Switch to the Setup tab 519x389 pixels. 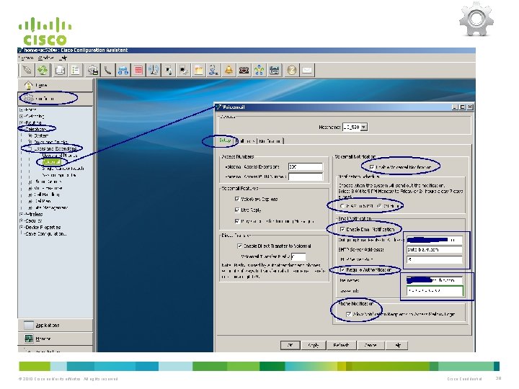click(x=225, y=140)
